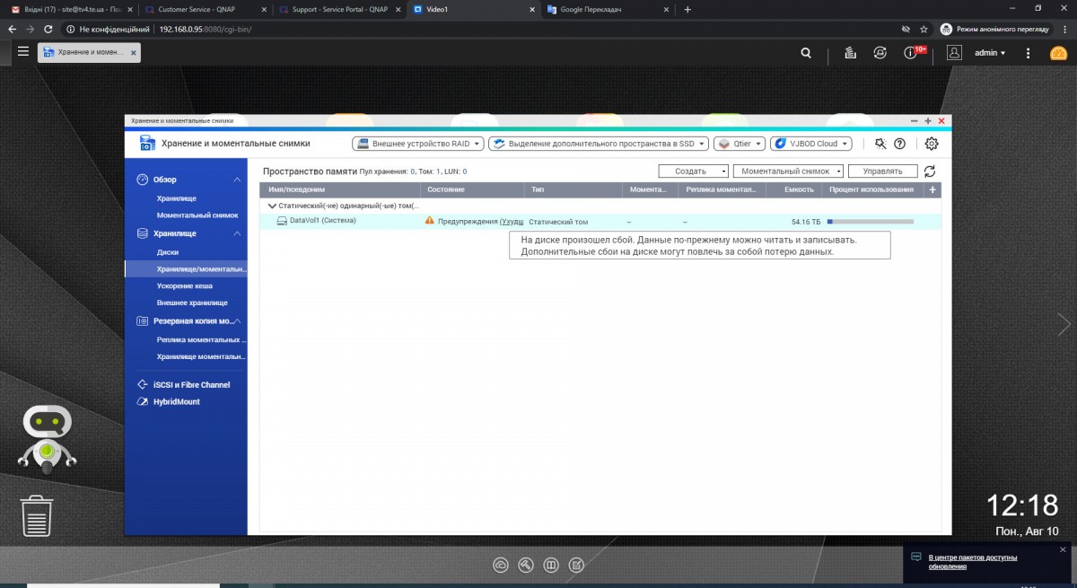Refresh the storage space list
Screen dimensions: 1077x588
(930, 171)
